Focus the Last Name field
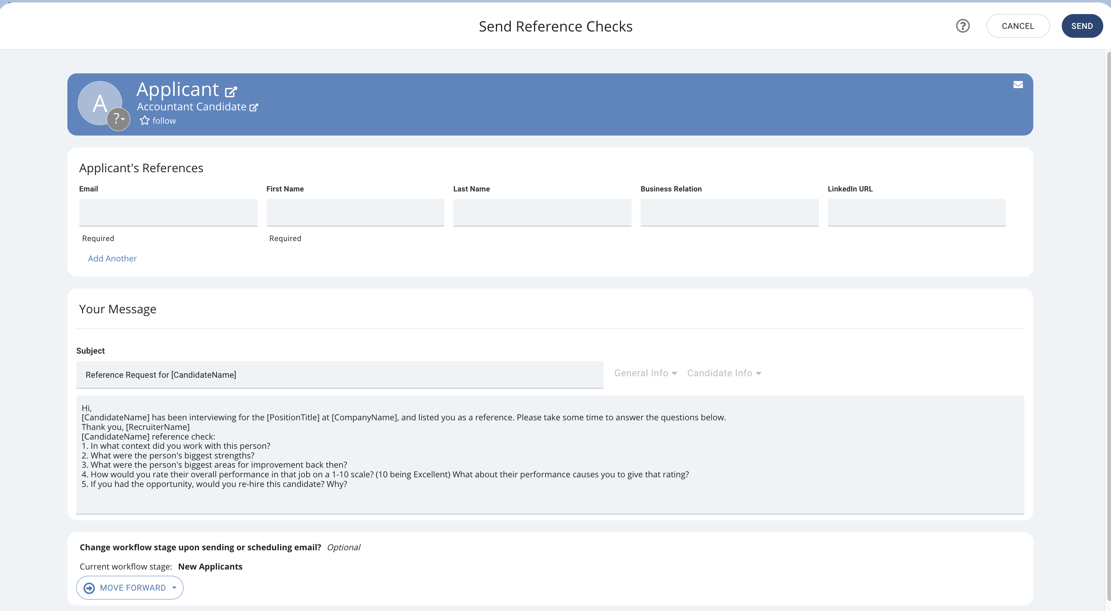1111x611 pixels. (542, 212)
